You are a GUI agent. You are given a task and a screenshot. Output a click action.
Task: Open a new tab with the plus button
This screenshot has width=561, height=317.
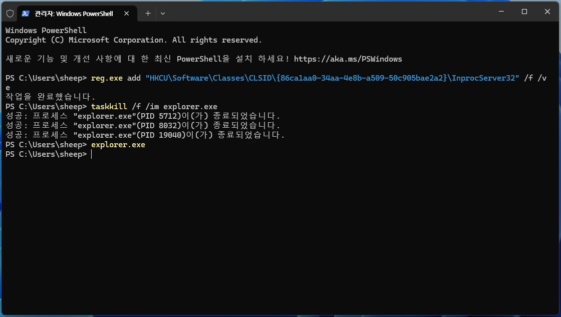148,14
